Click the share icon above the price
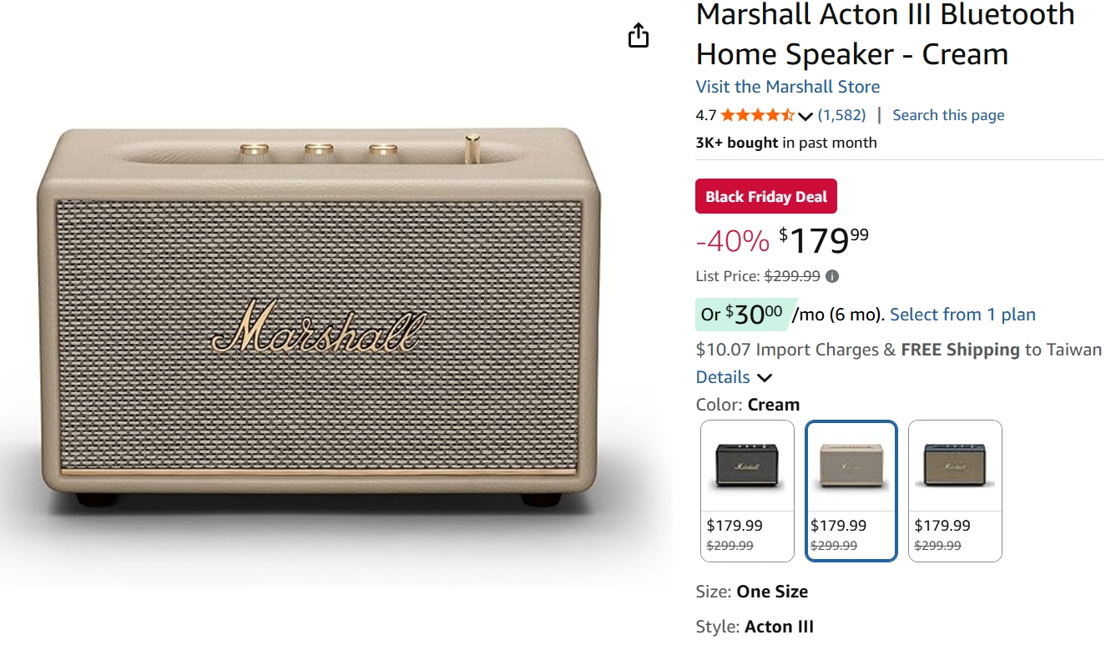 (639, 35)
